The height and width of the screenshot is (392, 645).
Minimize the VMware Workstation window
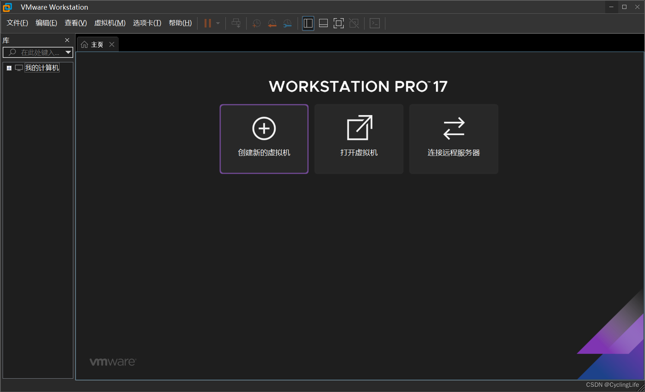click(x=611, y=7)
